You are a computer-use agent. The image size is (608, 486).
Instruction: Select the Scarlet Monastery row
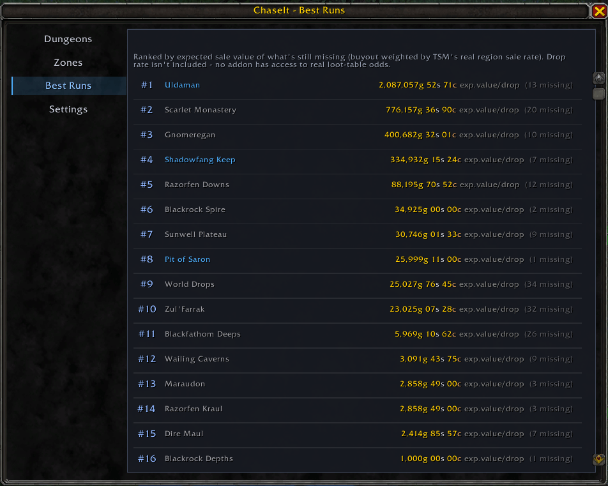pos(357,110)
